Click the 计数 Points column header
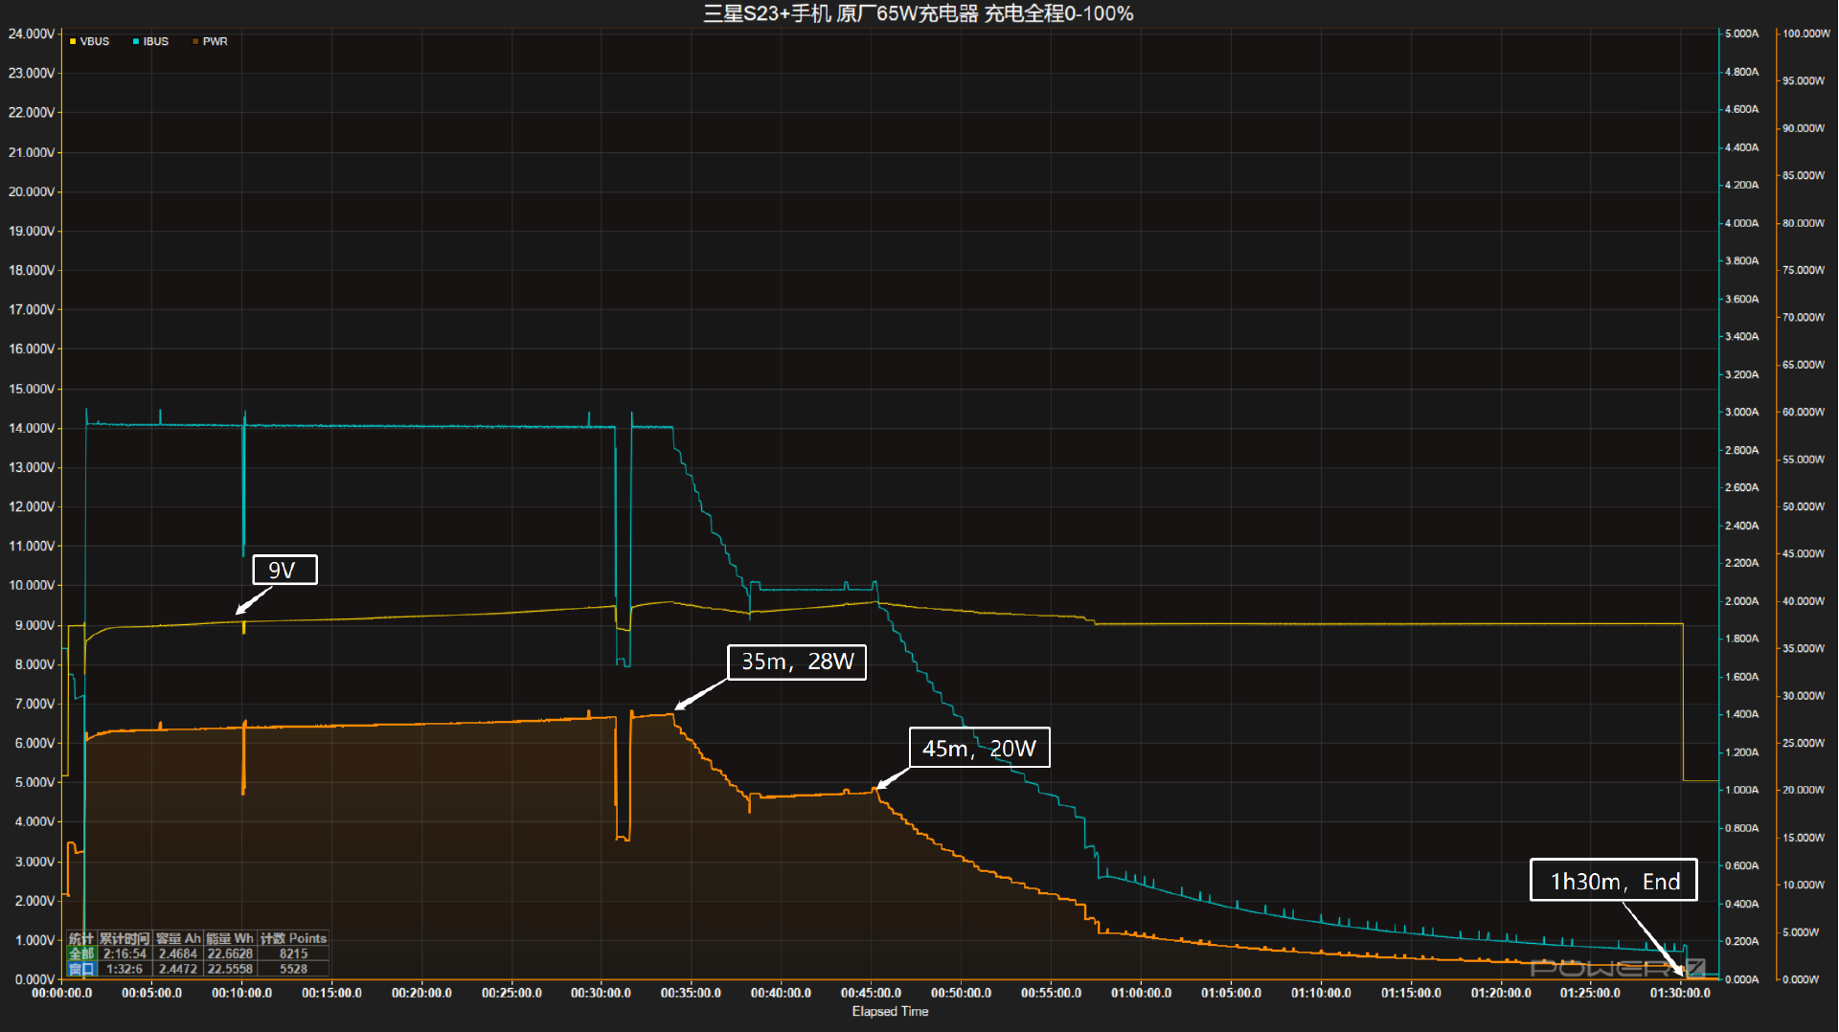This screenshot has height=1032, width=1839. click(293, 939)
